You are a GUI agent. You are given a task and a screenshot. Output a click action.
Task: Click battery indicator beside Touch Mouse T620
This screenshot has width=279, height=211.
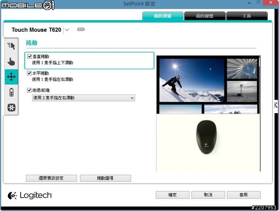point(81,29)
